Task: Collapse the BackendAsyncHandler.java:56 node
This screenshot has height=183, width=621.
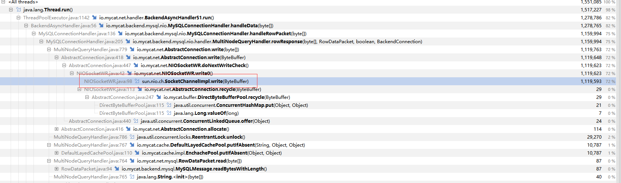Action: tap(26, 26)
